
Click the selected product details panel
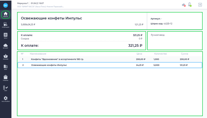pos(82,21)
